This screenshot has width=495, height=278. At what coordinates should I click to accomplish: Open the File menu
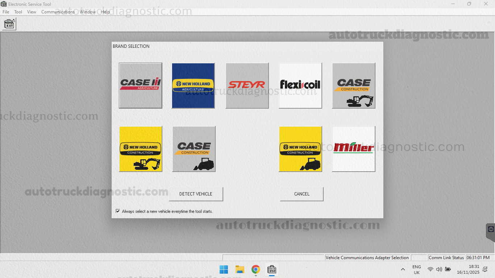(6, 12)
